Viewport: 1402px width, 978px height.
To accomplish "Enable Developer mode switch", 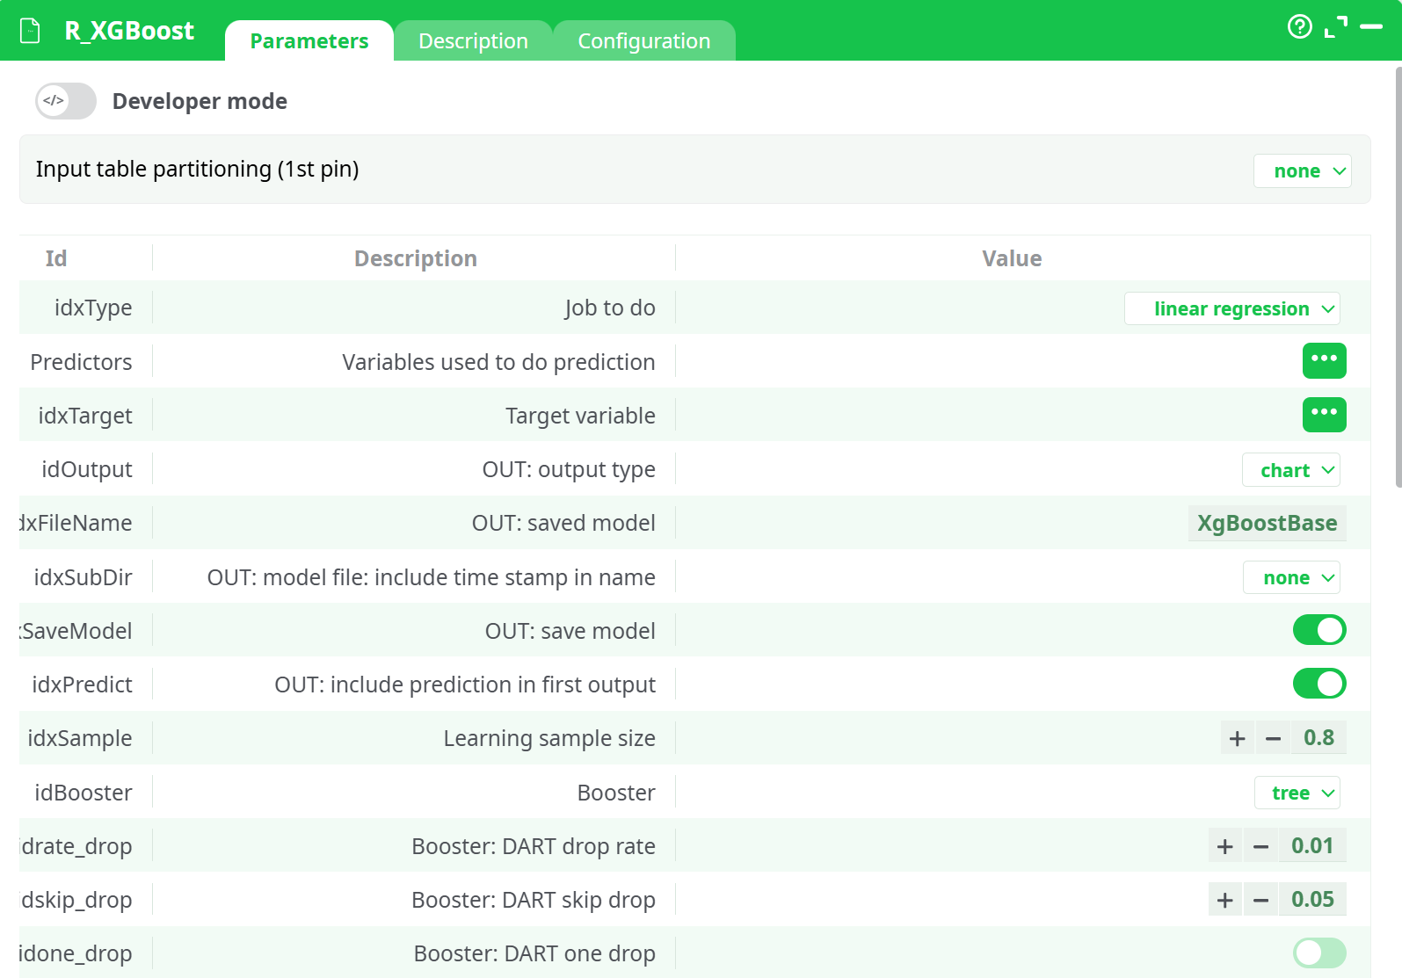I will click(66, 101).
